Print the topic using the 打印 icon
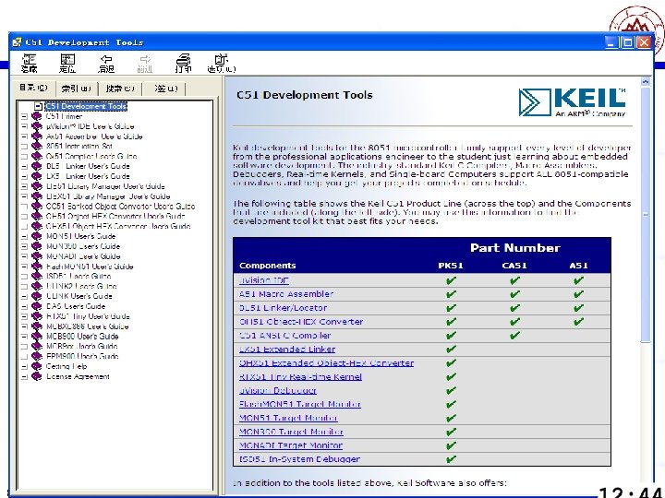 (183, 63)
